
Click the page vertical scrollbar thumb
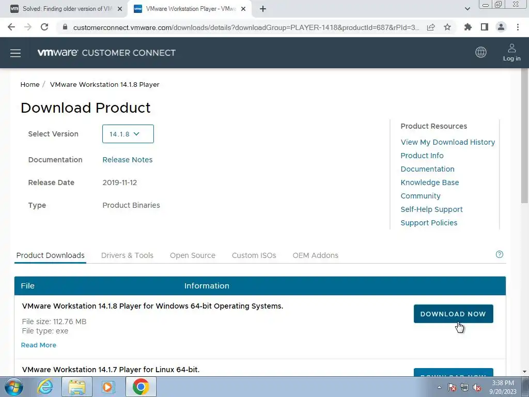click(x=524, y=136)
